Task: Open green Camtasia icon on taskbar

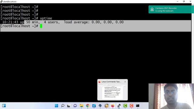Action: [125, 106]
